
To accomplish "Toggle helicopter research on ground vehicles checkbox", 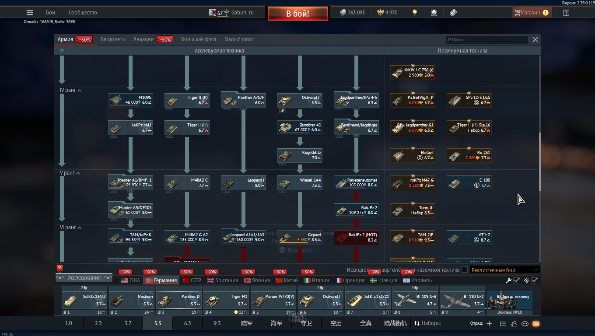I will (x=465, y=270).
